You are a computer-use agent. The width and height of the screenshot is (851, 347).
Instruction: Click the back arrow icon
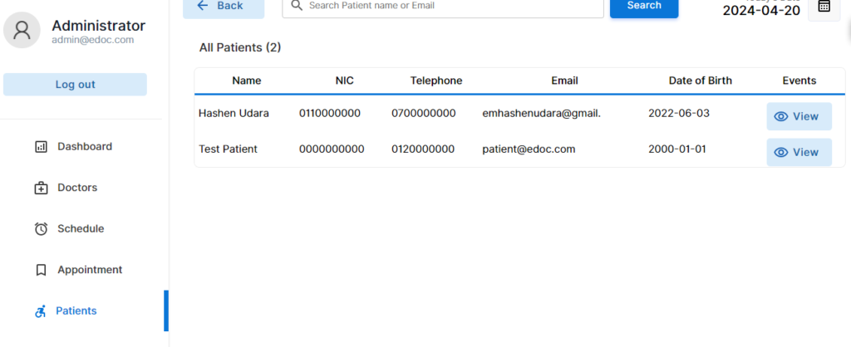(x=203, y=6)
